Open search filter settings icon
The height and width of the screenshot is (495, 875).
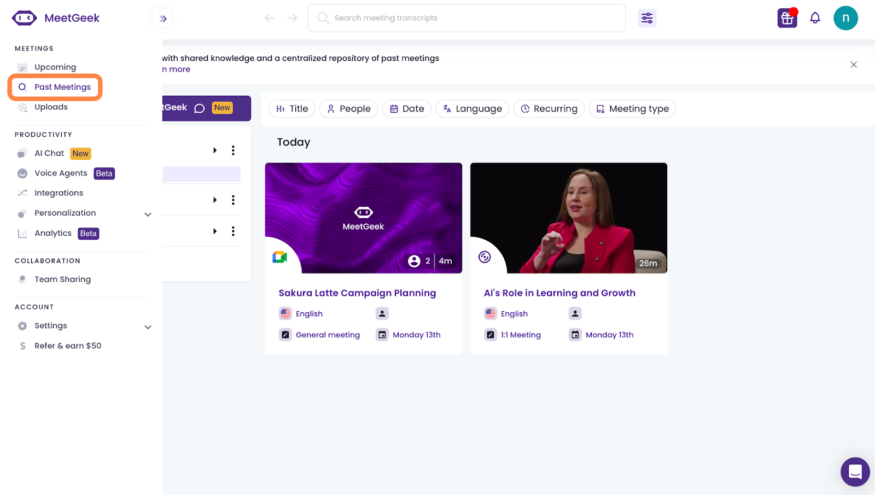(x=647, y=18)
